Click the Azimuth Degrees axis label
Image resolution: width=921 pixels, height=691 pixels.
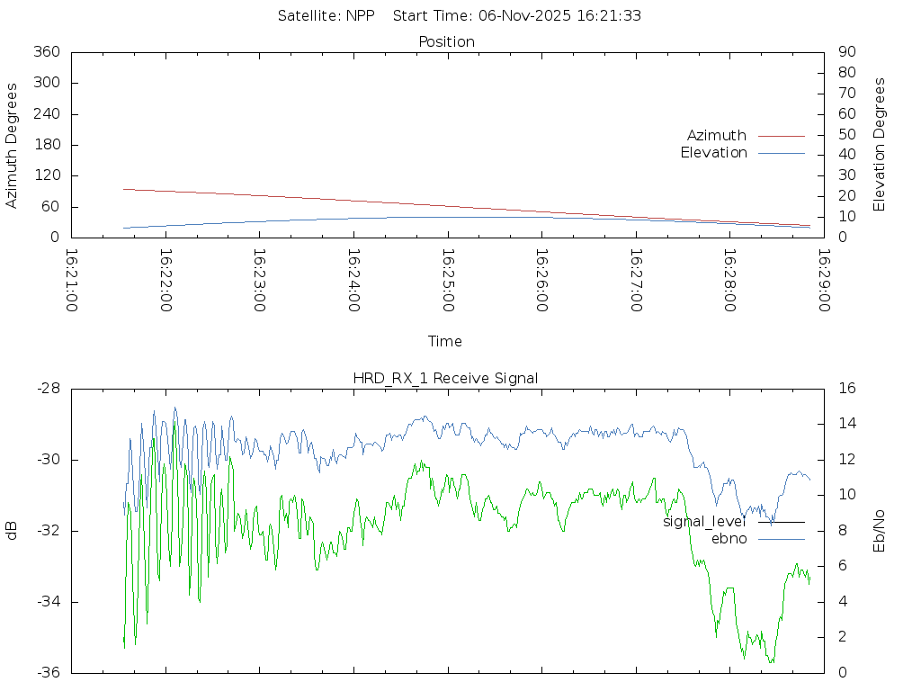pos(12,145)
